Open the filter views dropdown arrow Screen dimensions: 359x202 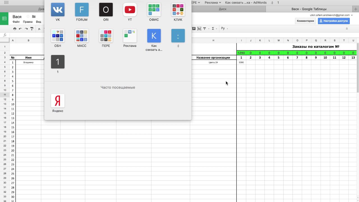tap(209, 29)
